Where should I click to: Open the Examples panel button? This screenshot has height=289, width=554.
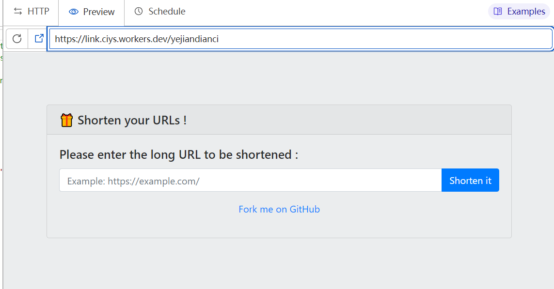click(519, 11)
